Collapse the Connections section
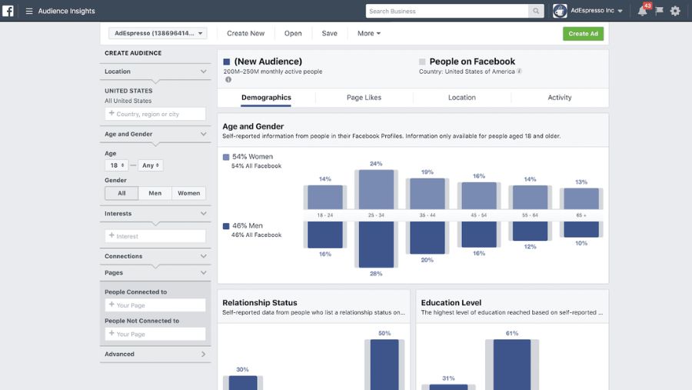Viewport: 692px width, 390px height. click(x=204, y=256)
